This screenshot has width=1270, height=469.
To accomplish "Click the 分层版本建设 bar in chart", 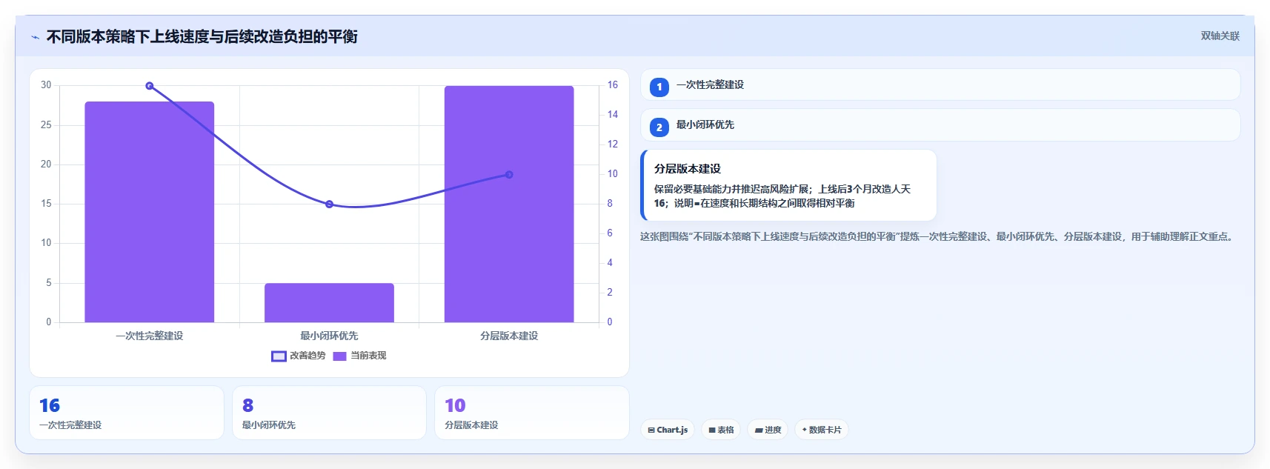I will click(509, 204).
